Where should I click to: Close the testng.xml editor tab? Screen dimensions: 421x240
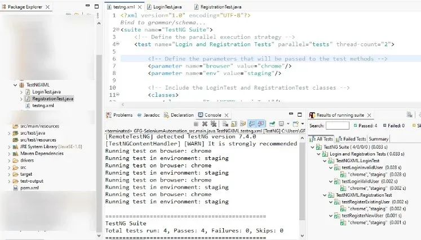[140, 7]
